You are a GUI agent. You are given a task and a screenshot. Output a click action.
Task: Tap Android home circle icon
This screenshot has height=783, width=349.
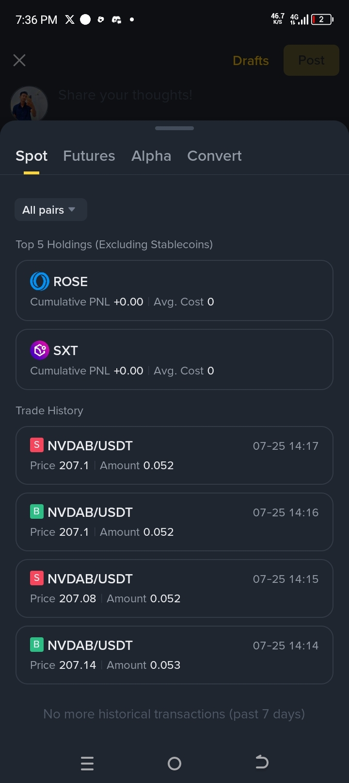[174, 764]
